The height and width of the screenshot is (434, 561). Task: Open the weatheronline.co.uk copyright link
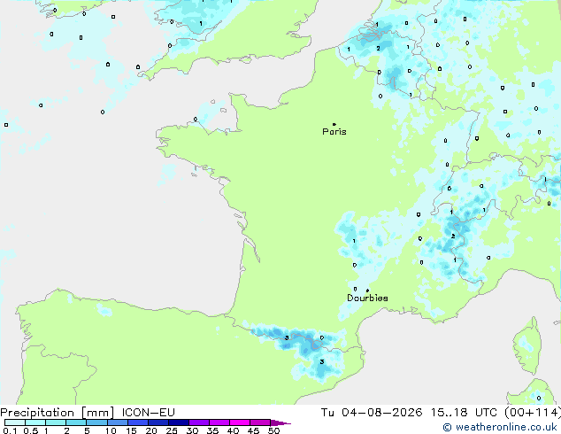click(499, 427)
